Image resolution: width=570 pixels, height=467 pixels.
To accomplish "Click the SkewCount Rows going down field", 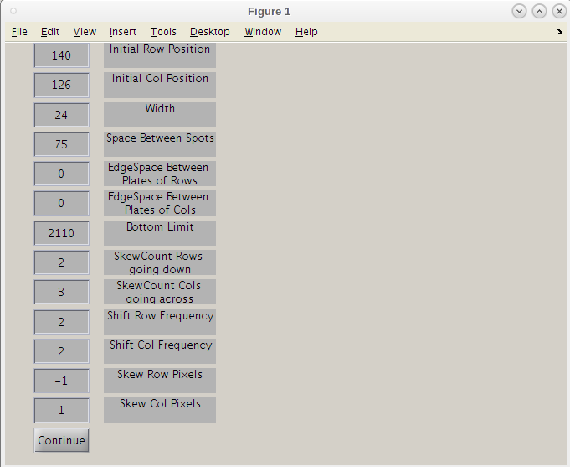I will [x=61, y=262].
